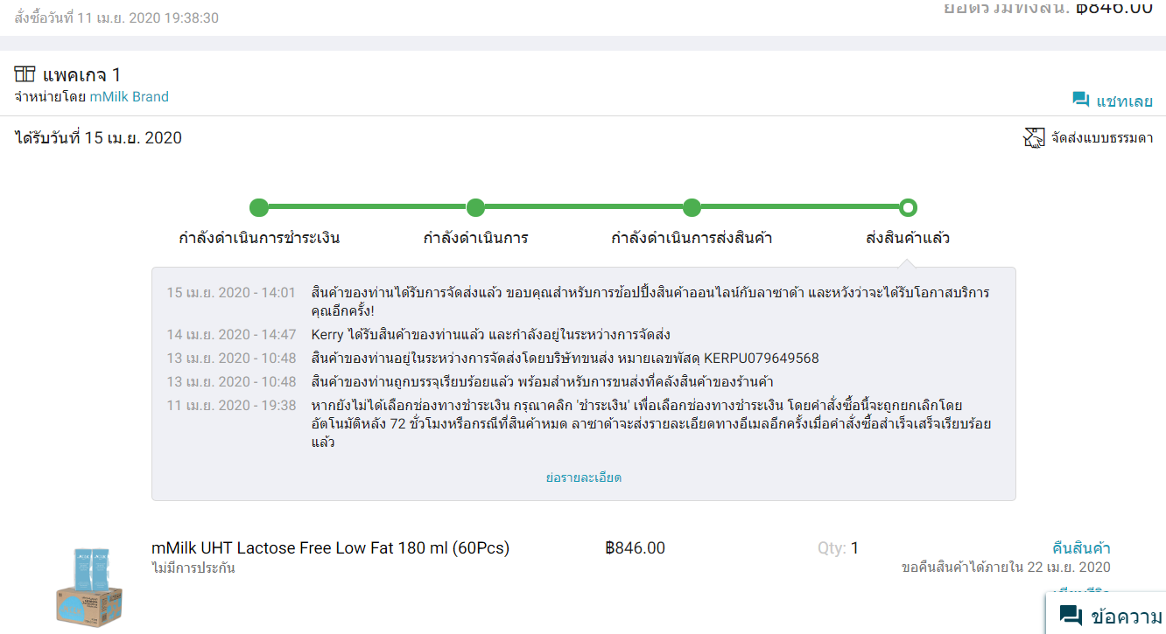
Task: Request a return via คืนสินค้า
Action: 1081,548
